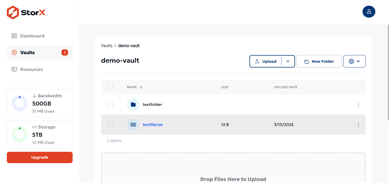
Task: Click the testfolder folder icon
Action: (x=133, y=104)
